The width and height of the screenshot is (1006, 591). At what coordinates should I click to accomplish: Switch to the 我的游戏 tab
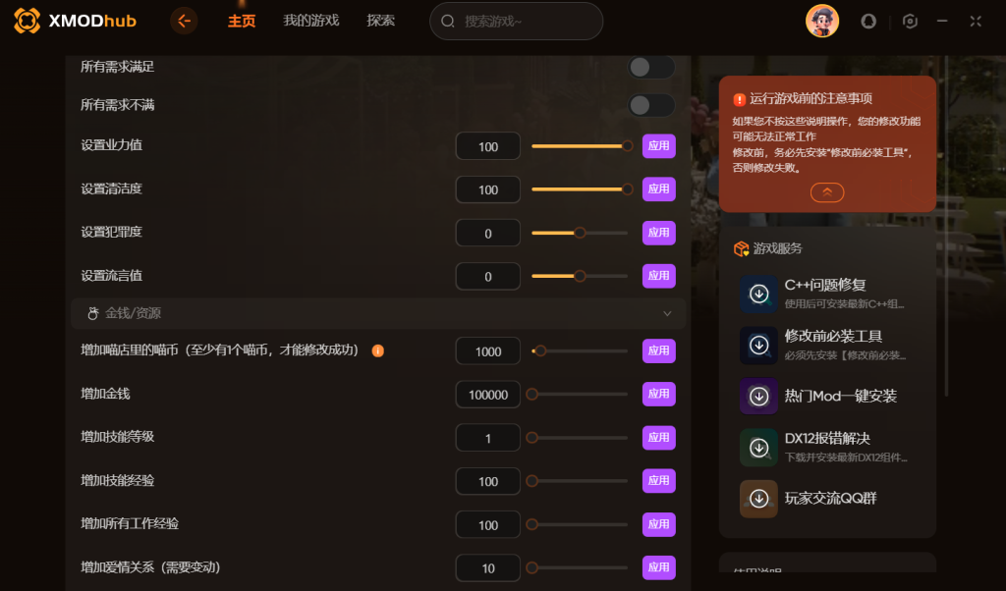[x=311, y=21]
